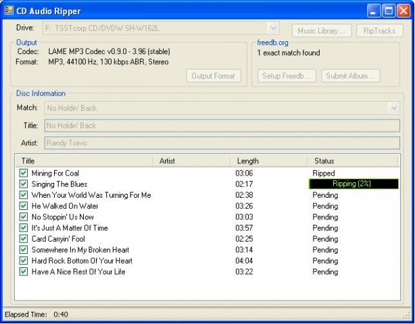Close the CD Audio Ripper window
This screenshot has width=415, height=324.
pos(404,11)
